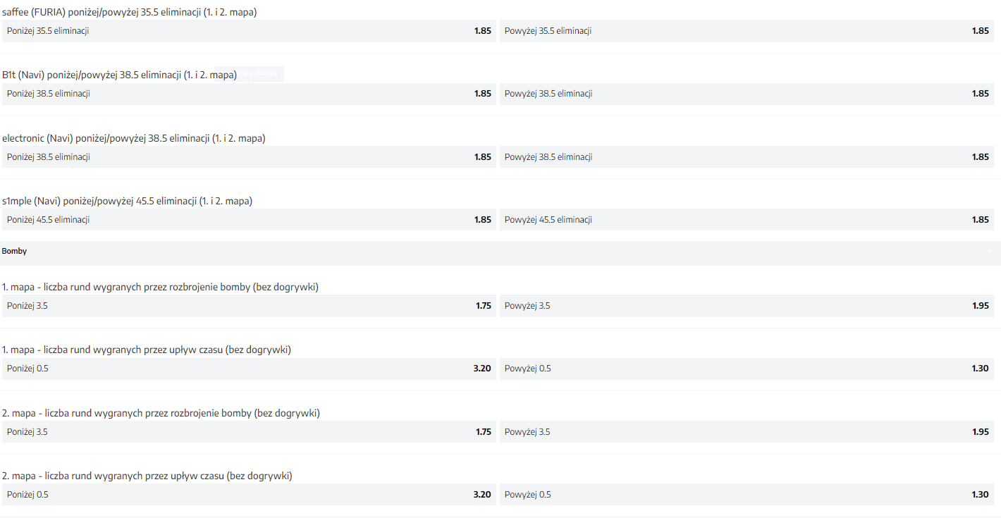Click the Bomby section header label
1001x518 pixels.
15,251
